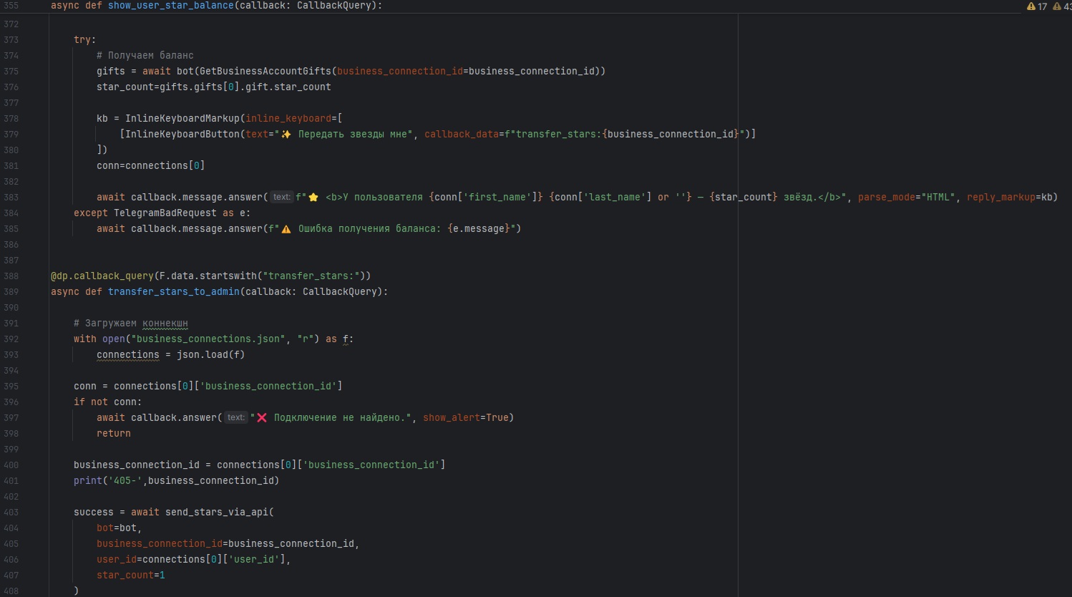The image size is (1072, 597).
Task: Click the 'text:' inlay hint in callback.message.answer on line 383
Action: [282, 197]
